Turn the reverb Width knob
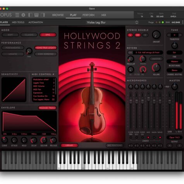Viewport: 184px width, 184px height. pos(143,59)
